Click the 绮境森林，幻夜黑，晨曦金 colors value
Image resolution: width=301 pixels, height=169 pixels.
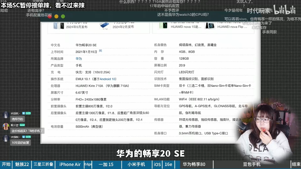198,45
